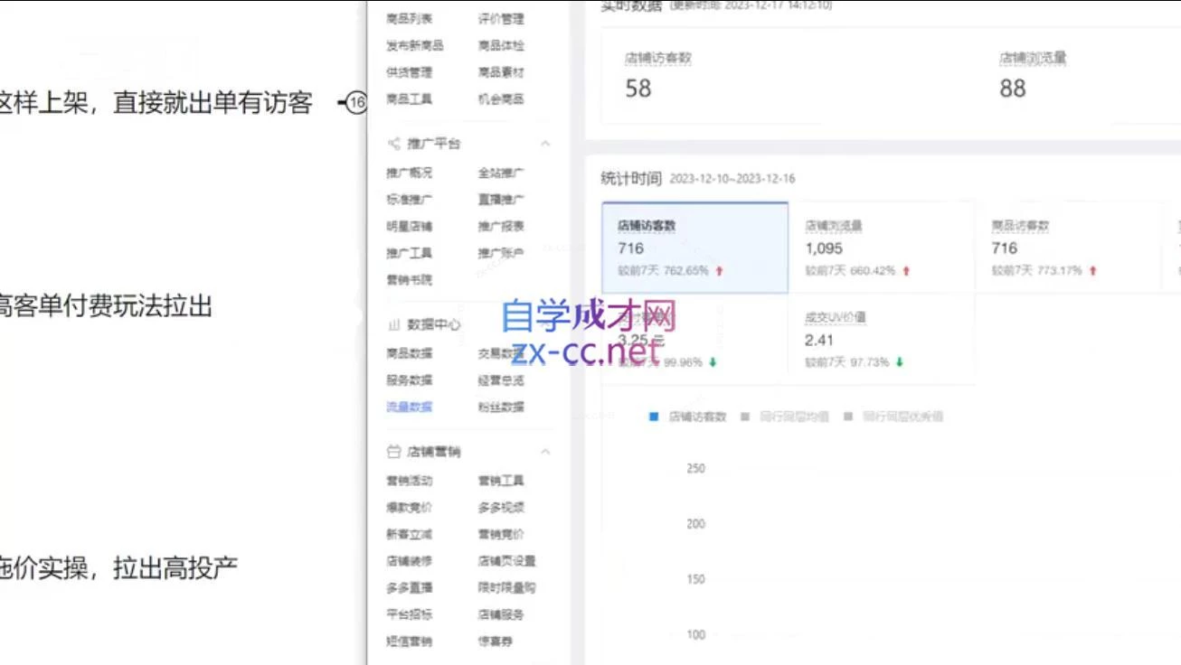Open the 交易数据 link
This screenshot has width=1181, height=665.
pyautogui.click(x=495, y=352)
